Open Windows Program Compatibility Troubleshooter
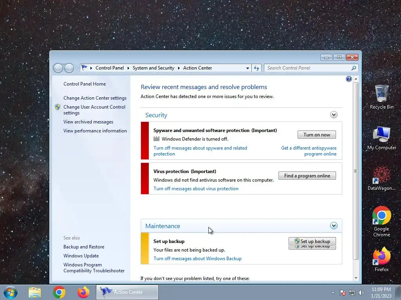401x300 pixels. [x=94, y=268]
